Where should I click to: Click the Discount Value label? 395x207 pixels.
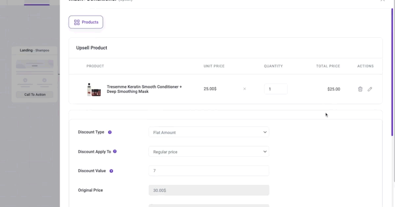pyautogui.click(x=92, y=171)
